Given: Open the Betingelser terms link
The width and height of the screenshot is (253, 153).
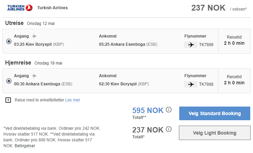Looking at the screenshot, I should click(25, 146).
